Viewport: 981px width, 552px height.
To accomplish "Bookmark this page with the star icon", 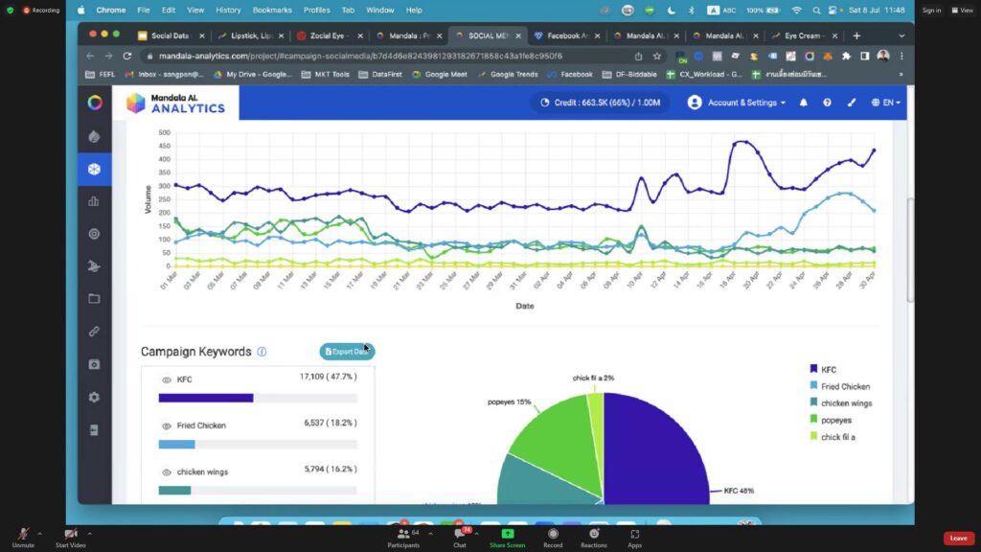I will point(657,56).
